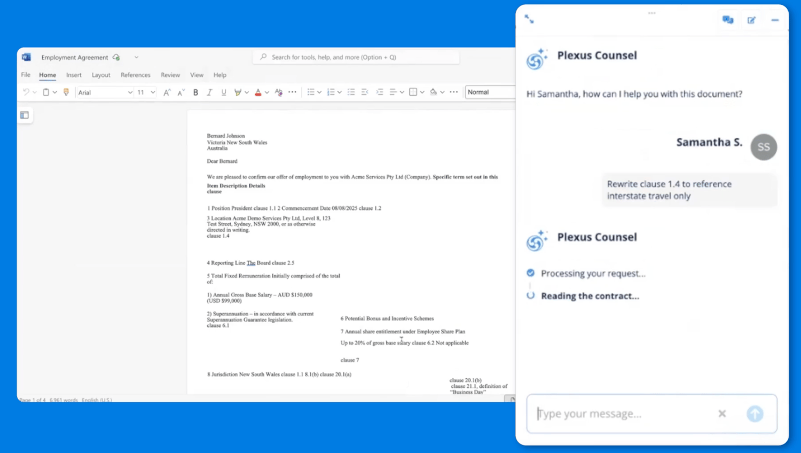Toggle underline text formatting
The image size is (801, 453).
click(224, 92)
